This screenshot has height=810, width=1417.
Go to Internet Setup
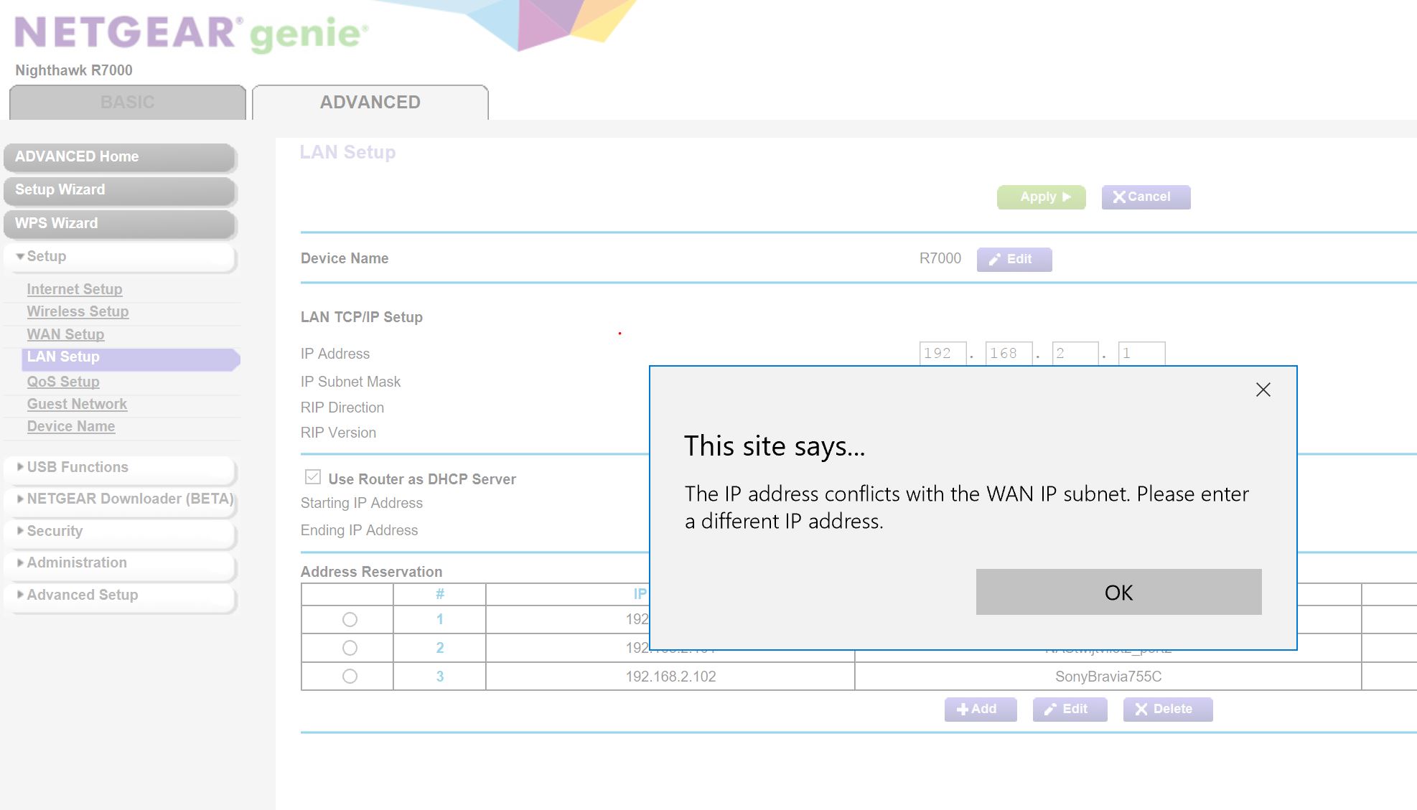75,289
